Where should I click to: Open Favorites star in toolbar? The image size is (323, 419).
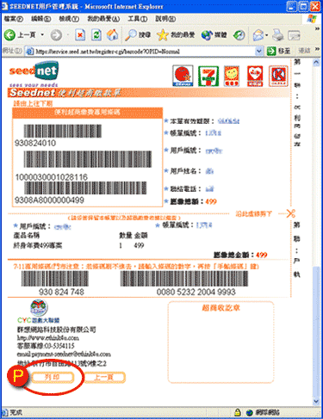click(x=163, y=35)
